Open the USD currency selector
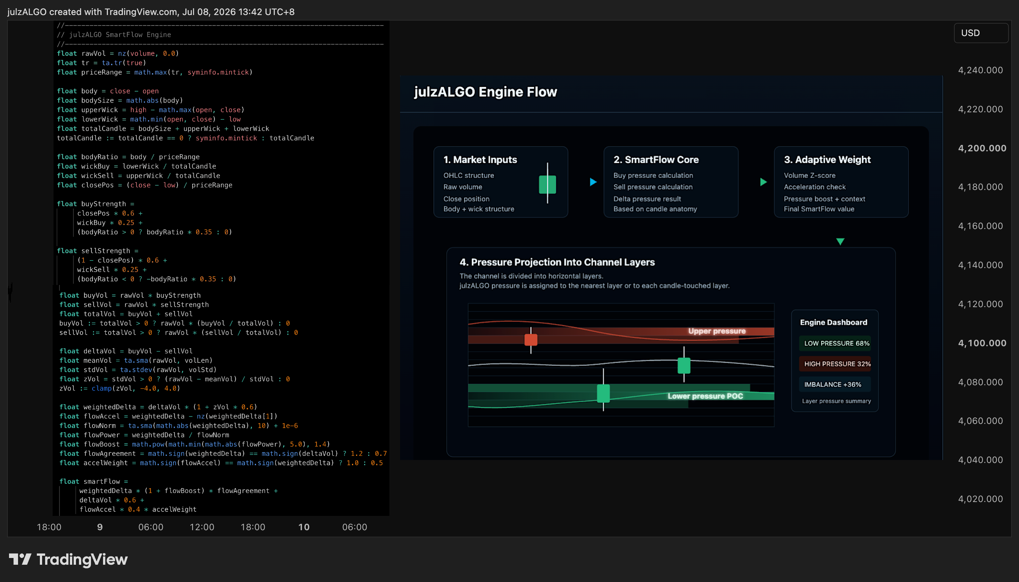Viewport: 1019px width, 582px height. pyautogui.click(x=981, y=33)
